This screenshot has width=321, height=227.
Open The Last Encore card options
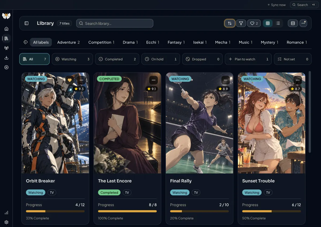pos(153,80)
